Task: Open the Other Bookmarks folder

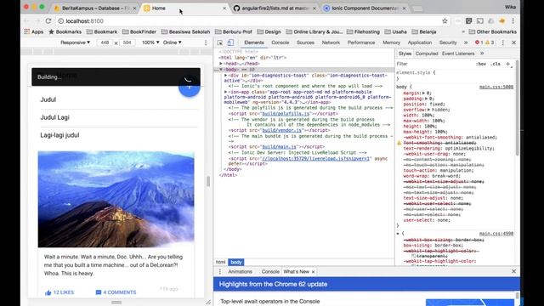Action: pos(493,31)
